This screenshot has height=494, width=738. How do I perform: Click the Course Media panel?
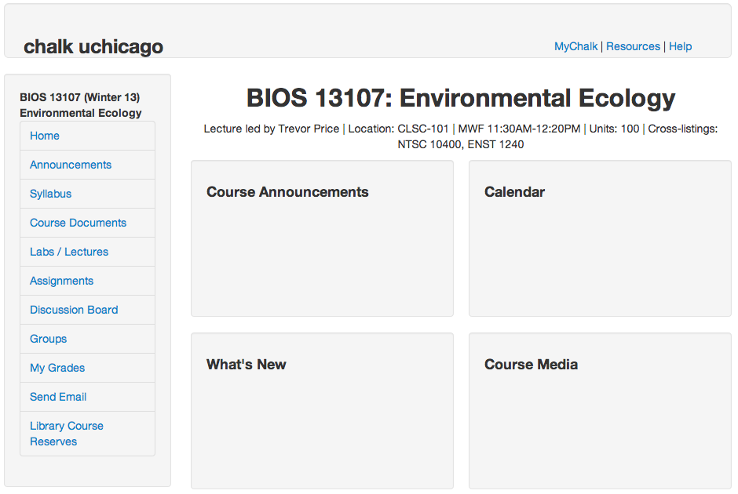pyautogui.click(x=600, y=411)
